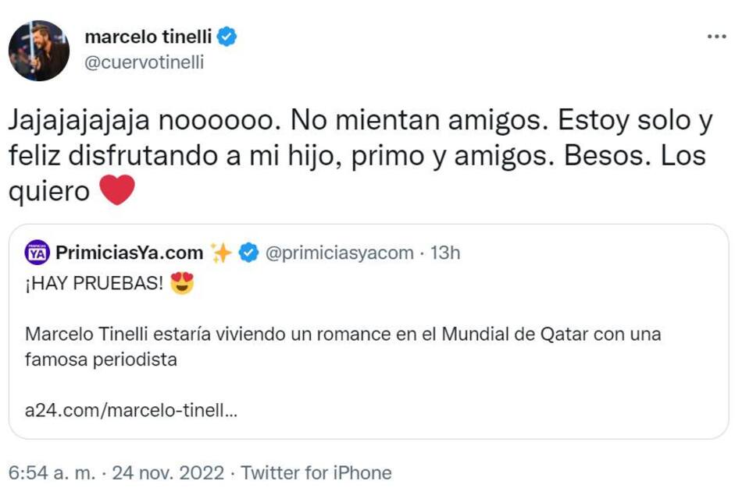The width and height of the screenshot is (742, 492).
Task: Click the "24 nov. 2022" tweet date
Action: [167, 473]
